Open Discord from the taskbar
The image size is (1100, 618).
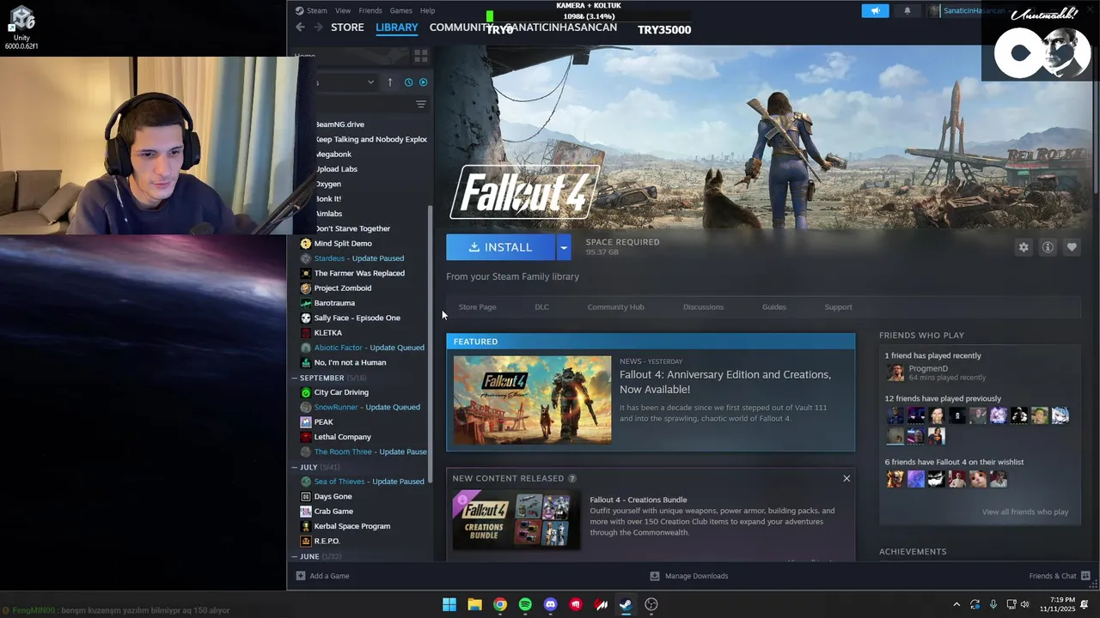coord(551,604)
